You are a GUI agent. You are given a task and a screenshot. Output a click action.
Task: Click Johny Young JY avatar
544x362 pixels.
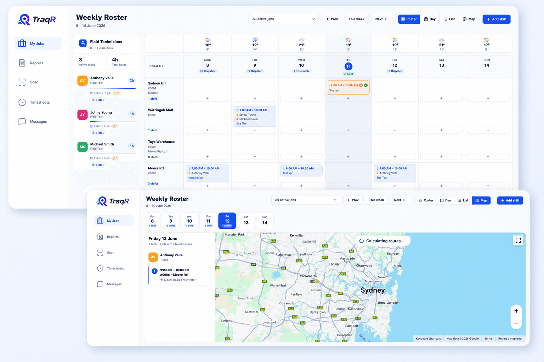(82, 115)
